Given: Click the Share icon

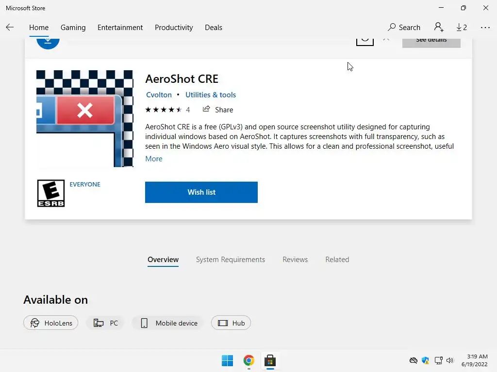Looking at the screenshot, I should (206, 109).
